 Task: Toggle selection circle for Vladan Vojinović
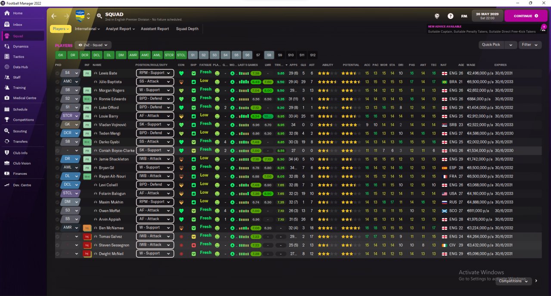point(58,125)
